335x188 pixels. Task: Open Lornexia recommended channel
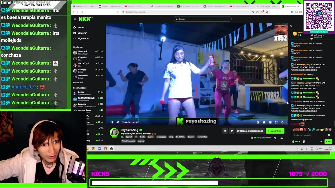click(88, 105)
